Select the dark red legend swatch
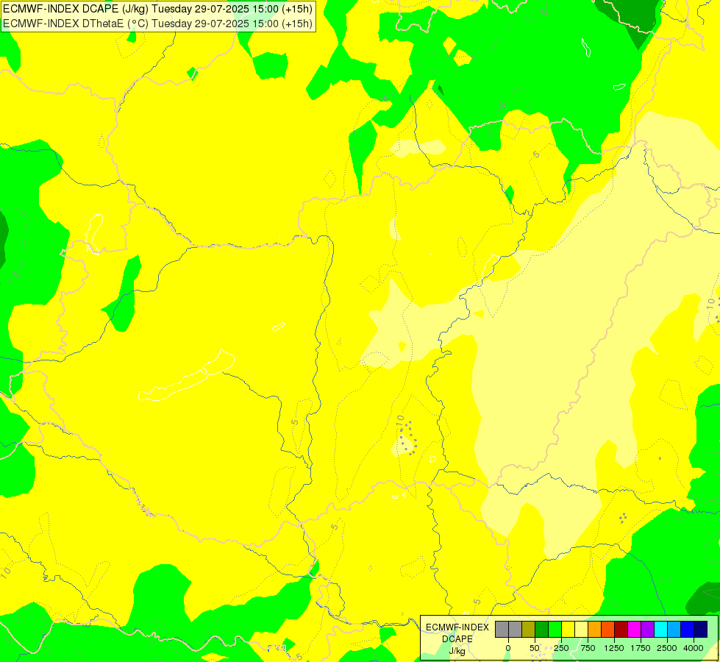Screen dimensions: 720x662 pos(621,629)
